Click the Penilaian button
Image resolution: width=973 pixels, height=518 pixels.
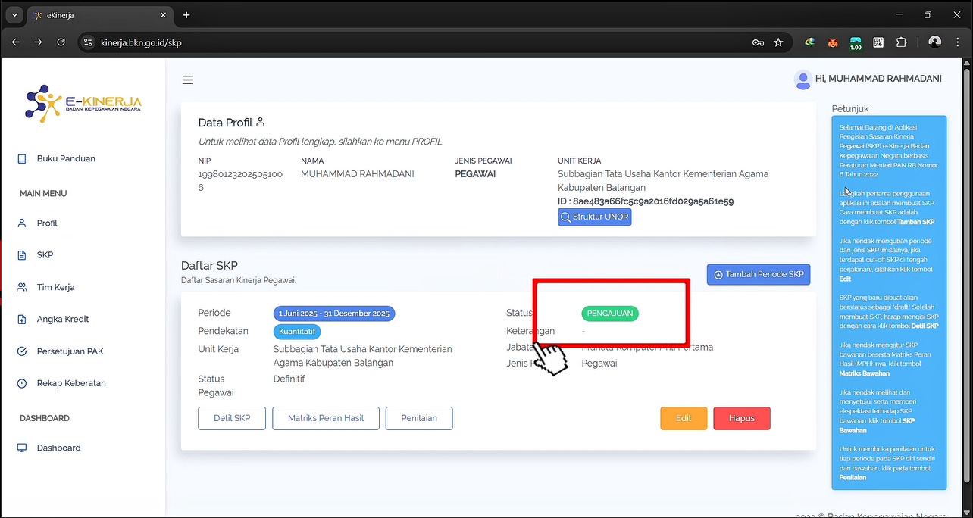419,418
